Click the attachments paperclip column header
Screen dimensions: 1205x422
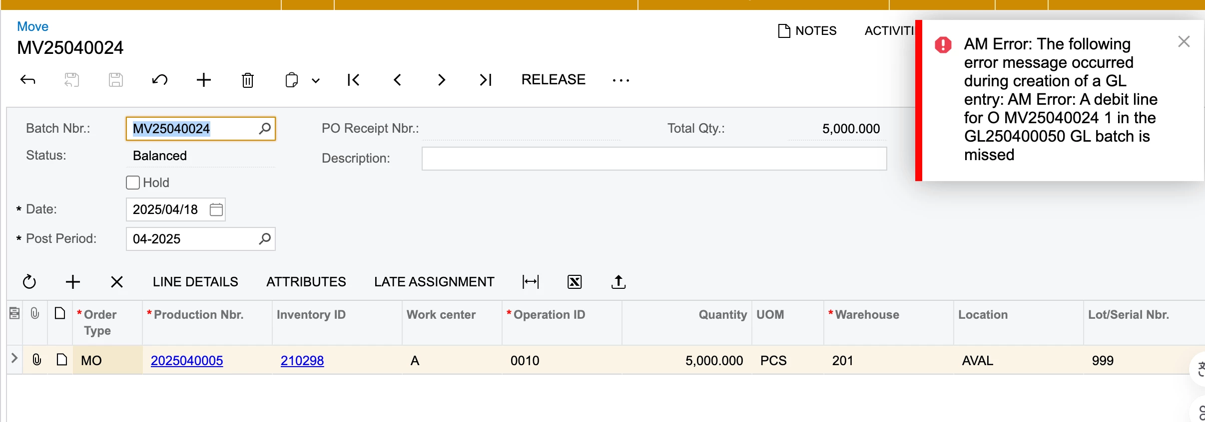pyautogui.click(x=35, y=313)
